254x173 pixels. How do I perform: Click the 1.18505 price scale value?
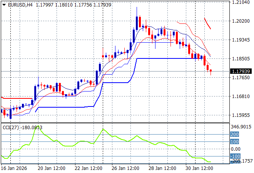tap(241, 58)
